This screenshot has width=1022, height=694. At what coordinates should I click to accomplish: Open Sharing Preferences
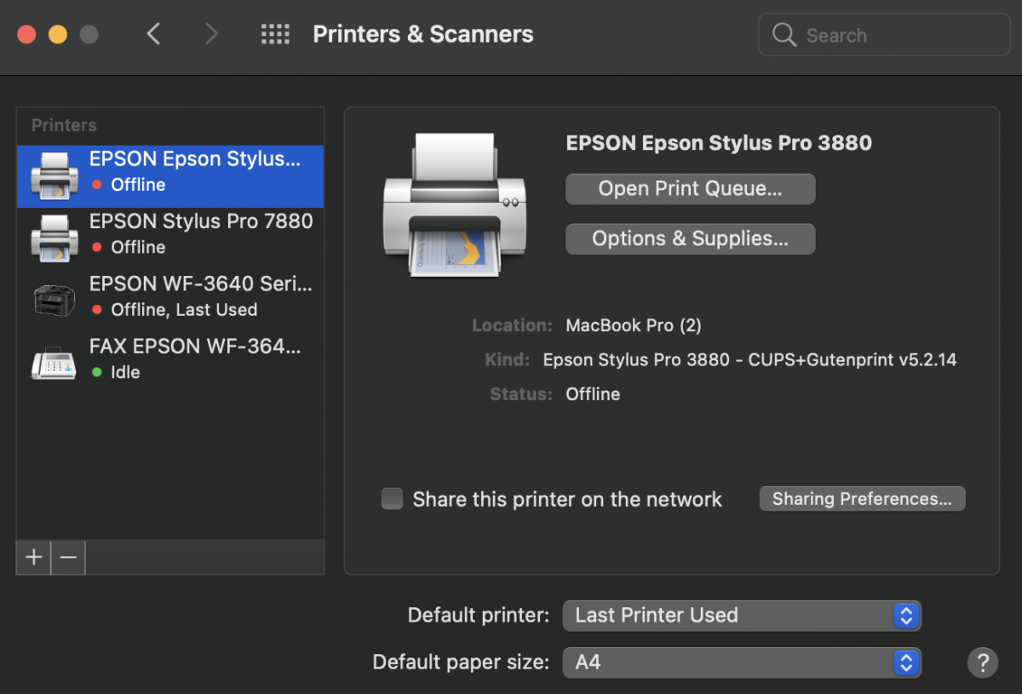coord(862,499)
